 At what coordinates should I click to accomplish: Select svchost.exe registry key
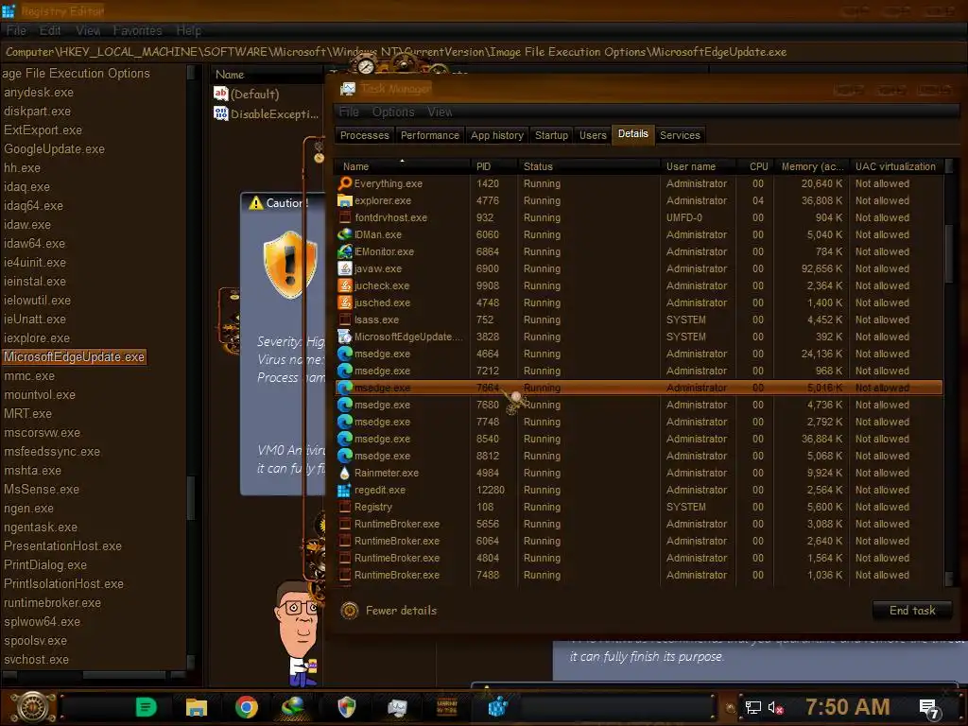coord(36,660)
